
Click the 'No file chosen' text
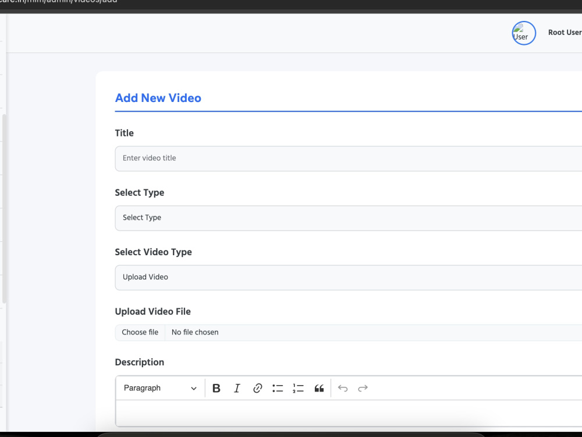[195, 332]
